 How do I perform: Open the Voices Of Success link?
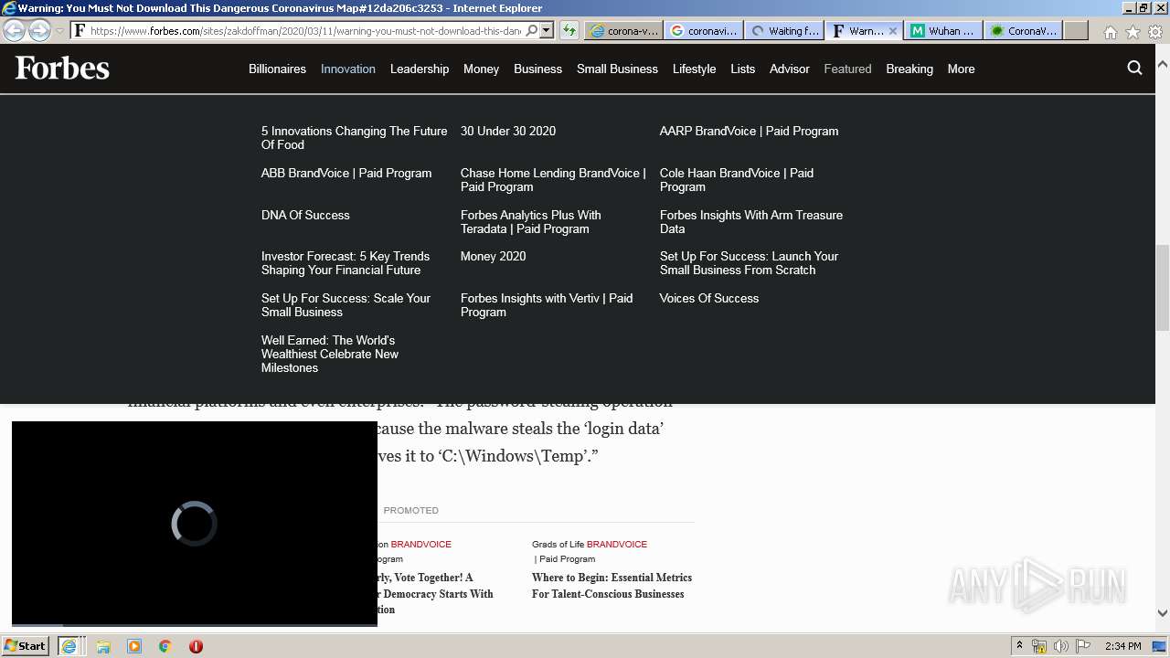[709, 298]
